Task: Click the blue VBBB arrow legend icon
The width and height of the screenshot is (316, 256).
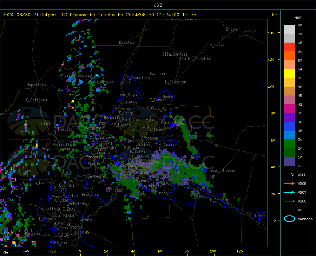Action: tap(289, 210)
